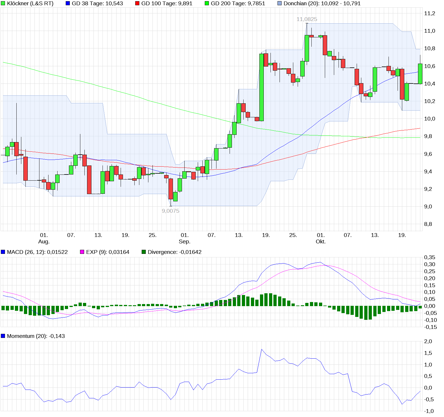Click the '01. Sep.' date axis label
Image resolution: width=444 pixels, height=417 pixels.
tap(185, 238)
